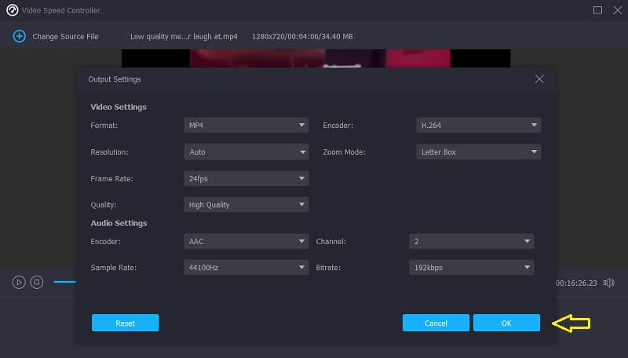Click the source filename Low quality me...r laugh at.mp4
Image resolution: width=628 pixels, height=358 pixels.
point(184,36)
